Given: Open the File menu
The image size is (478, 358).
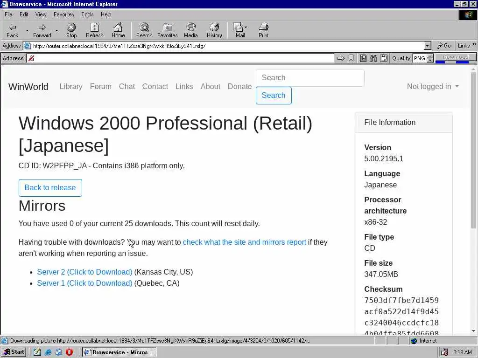Looking at the screenshot, I should [8, 14].
